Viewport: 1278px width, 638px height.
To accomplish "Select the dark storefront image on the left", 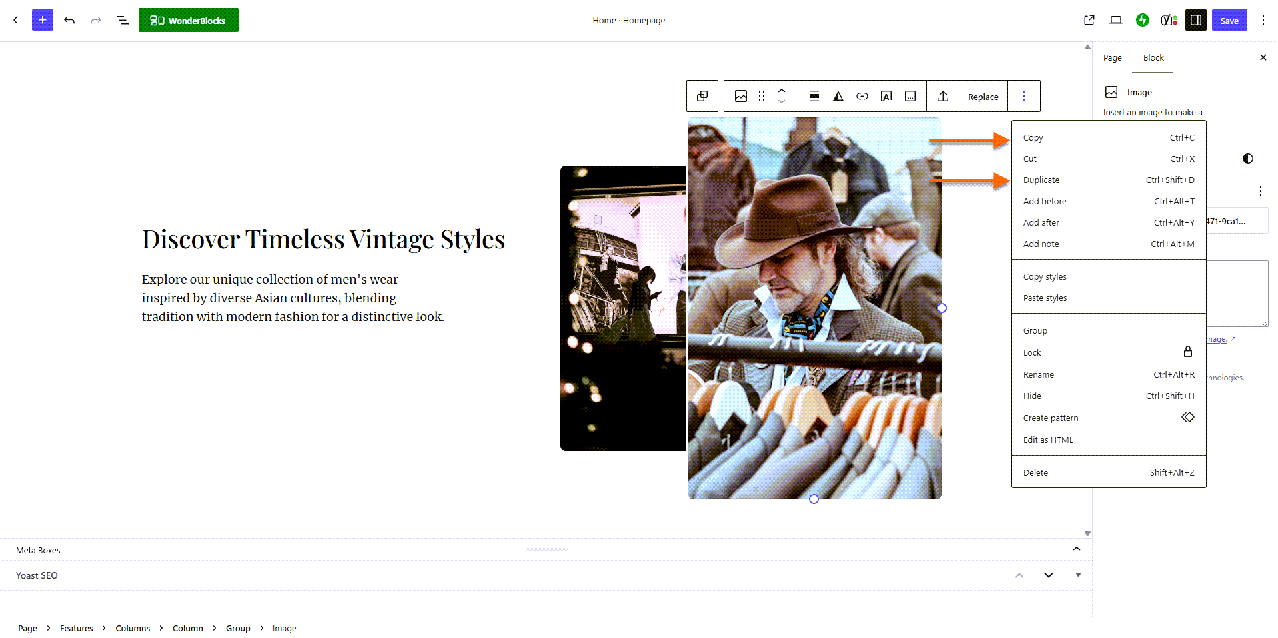I will coord(624,308).
